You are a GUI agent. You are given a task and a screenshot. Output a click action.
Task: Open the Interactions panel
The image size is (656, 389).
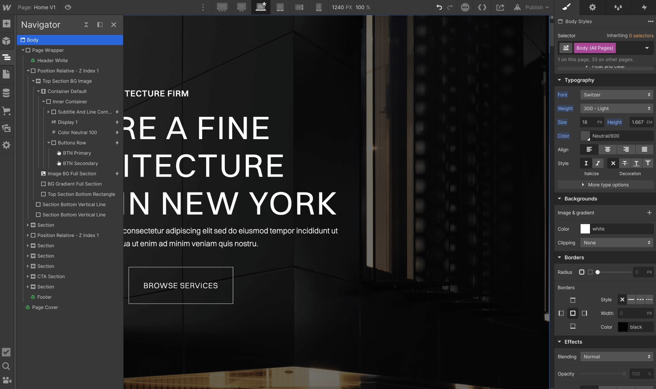[645, 7]
